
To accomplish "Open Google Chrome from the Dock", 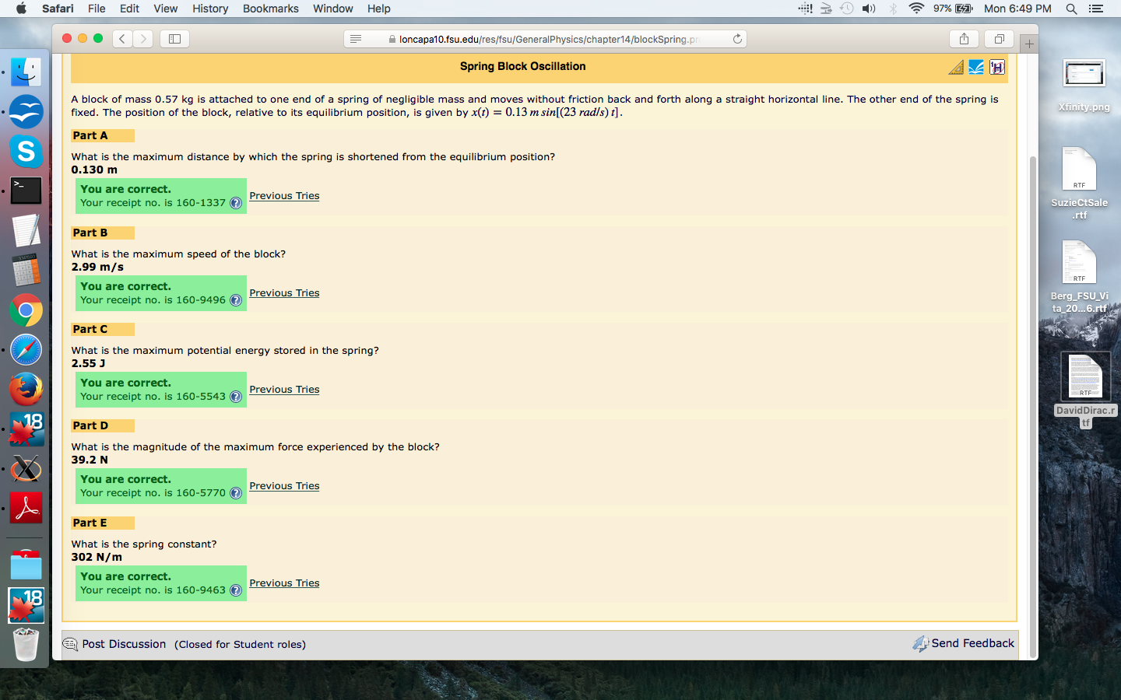I will point(26,310).
